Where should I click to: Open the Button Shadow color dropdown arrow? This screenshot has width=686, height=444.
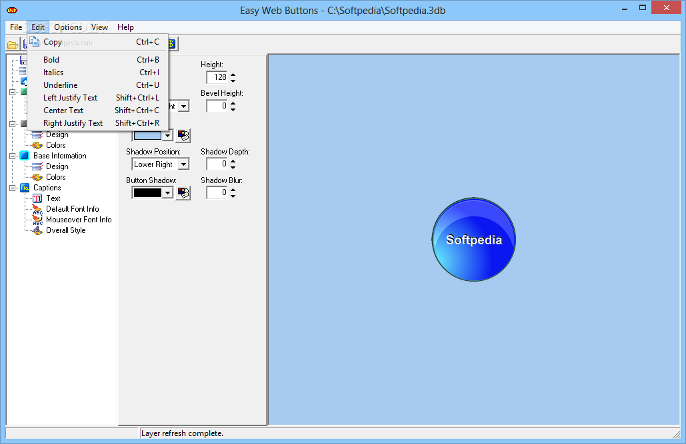coord(167,193)
